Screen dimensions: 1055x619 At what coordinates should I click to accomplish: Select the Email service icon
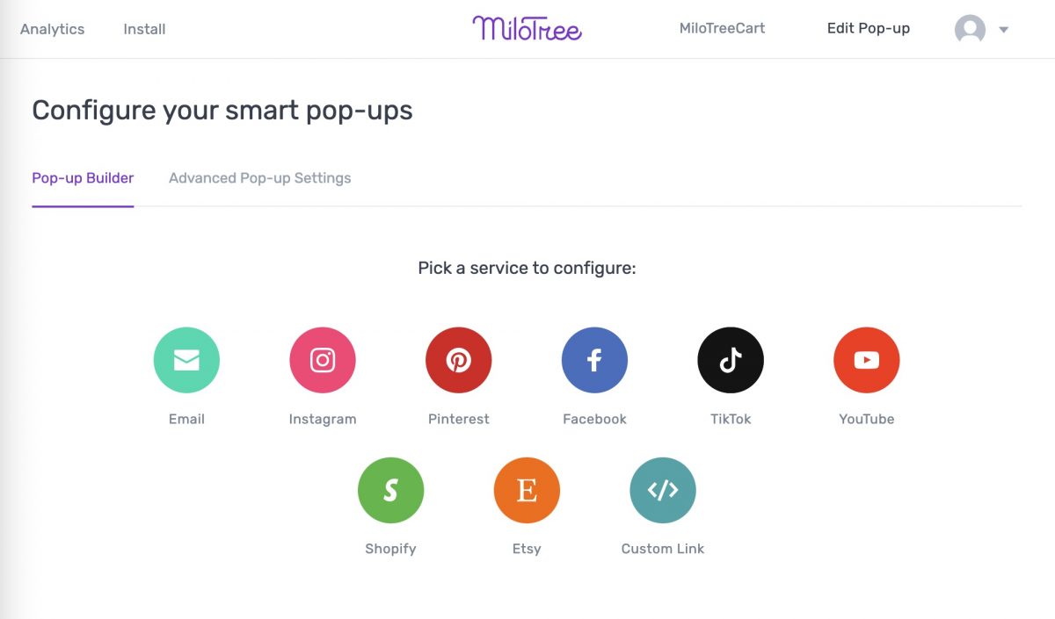tap(186, 360)
